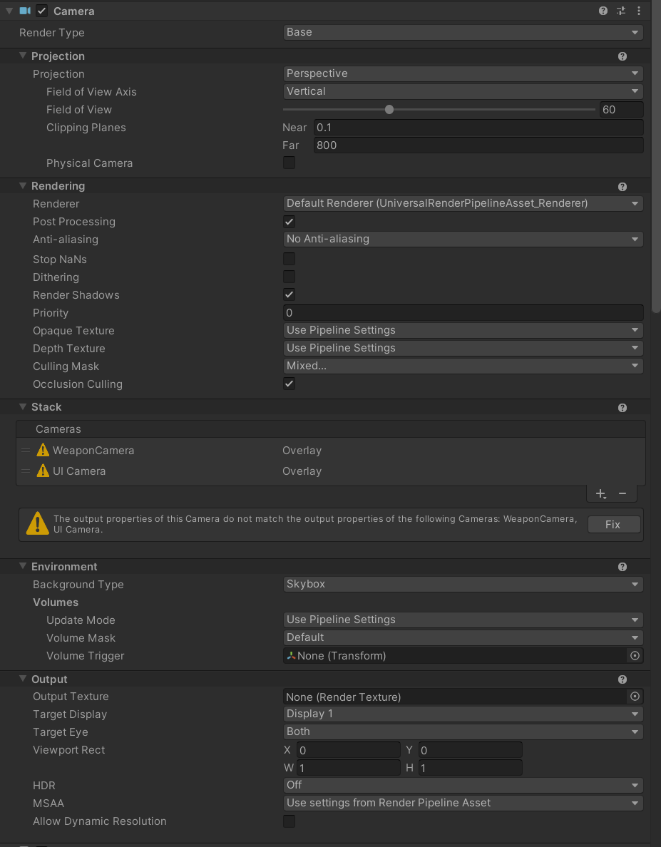Open the HDR setting dropdown
This screenshot has width=661, height=847.
(463, 785)
